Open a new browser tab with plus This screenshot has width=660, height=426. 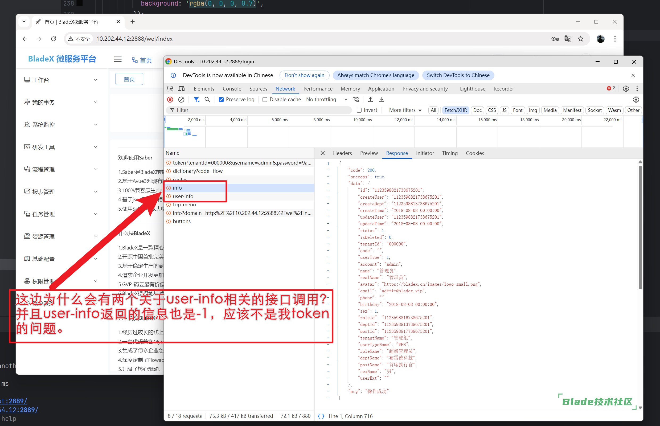[x=133, y=22]
